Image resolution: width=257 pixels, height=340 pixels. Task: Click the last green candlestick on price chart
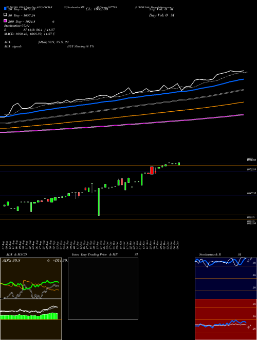tap(179, 164)
